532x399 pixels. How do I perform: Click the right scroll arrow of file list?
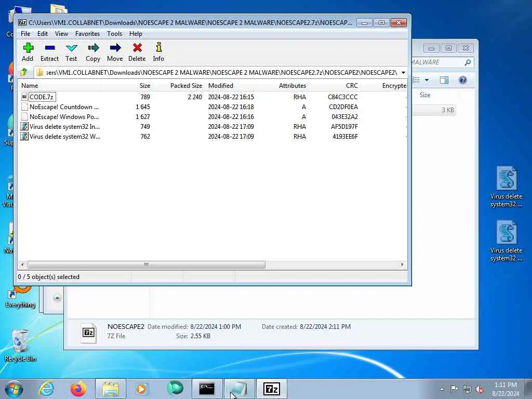click(403, 264)
